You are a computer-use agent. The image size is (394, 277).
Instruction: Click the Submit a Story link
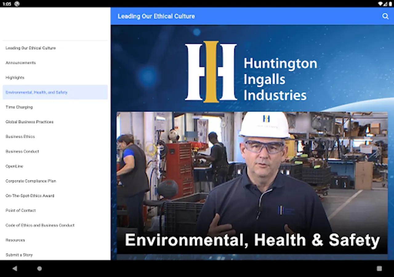click(19, 255)
